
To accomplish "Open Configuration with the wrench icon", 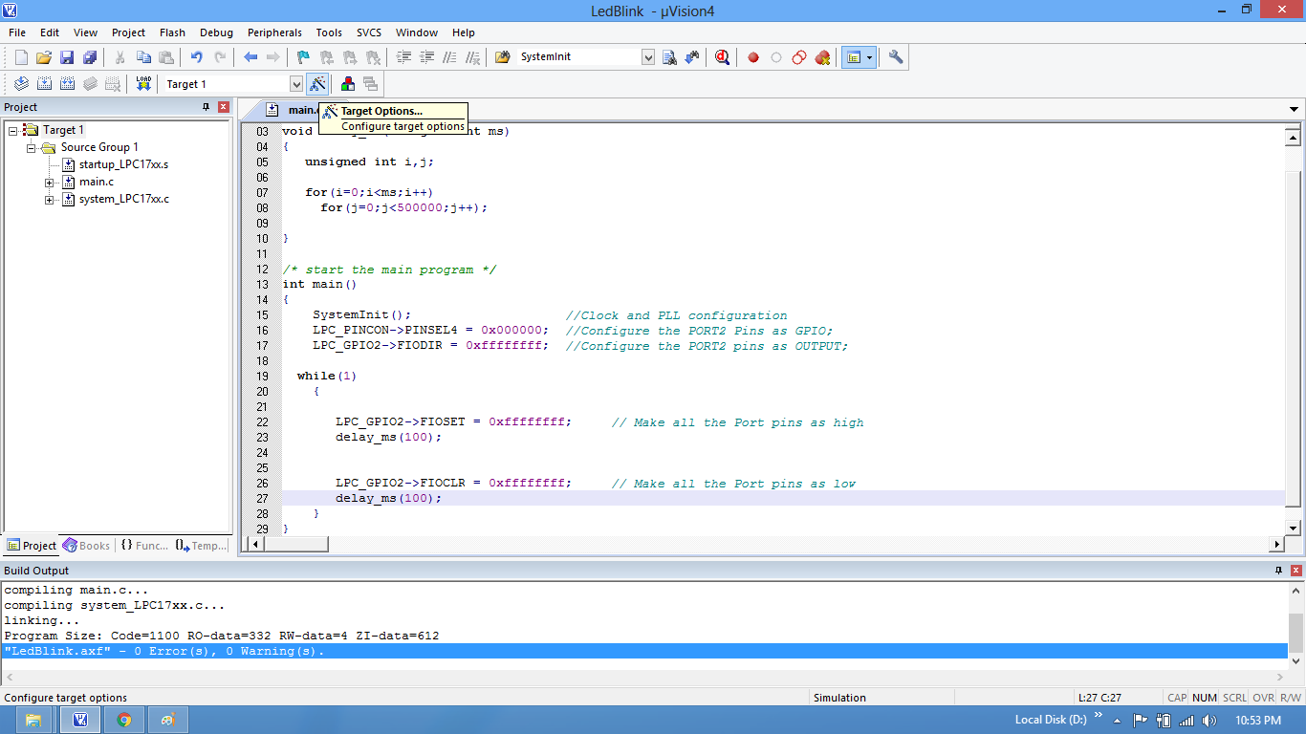I will click(896, 57).
